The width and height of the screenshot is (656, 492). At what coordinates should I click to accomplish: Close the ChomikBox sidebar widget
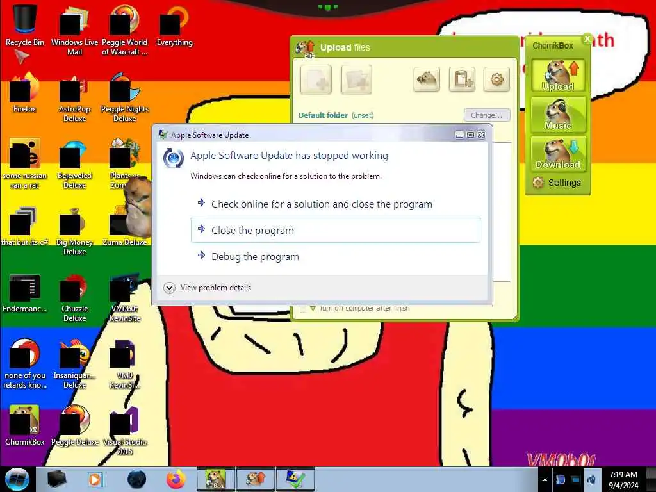pyautogui.click(x=587, y=39)
